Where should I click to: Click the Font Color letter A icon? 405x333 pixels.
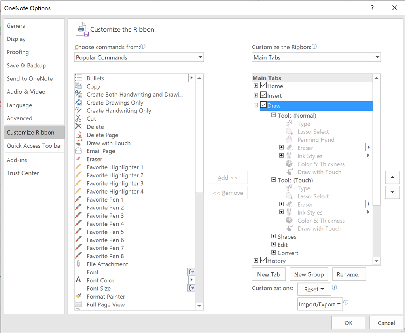click(79, 280)
